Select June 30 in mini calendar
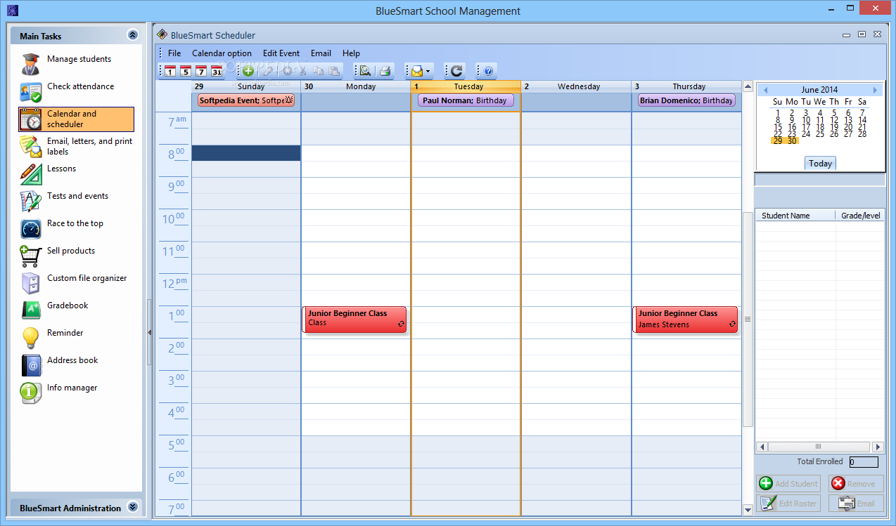896x526 pixels. [x=792, y=140]
